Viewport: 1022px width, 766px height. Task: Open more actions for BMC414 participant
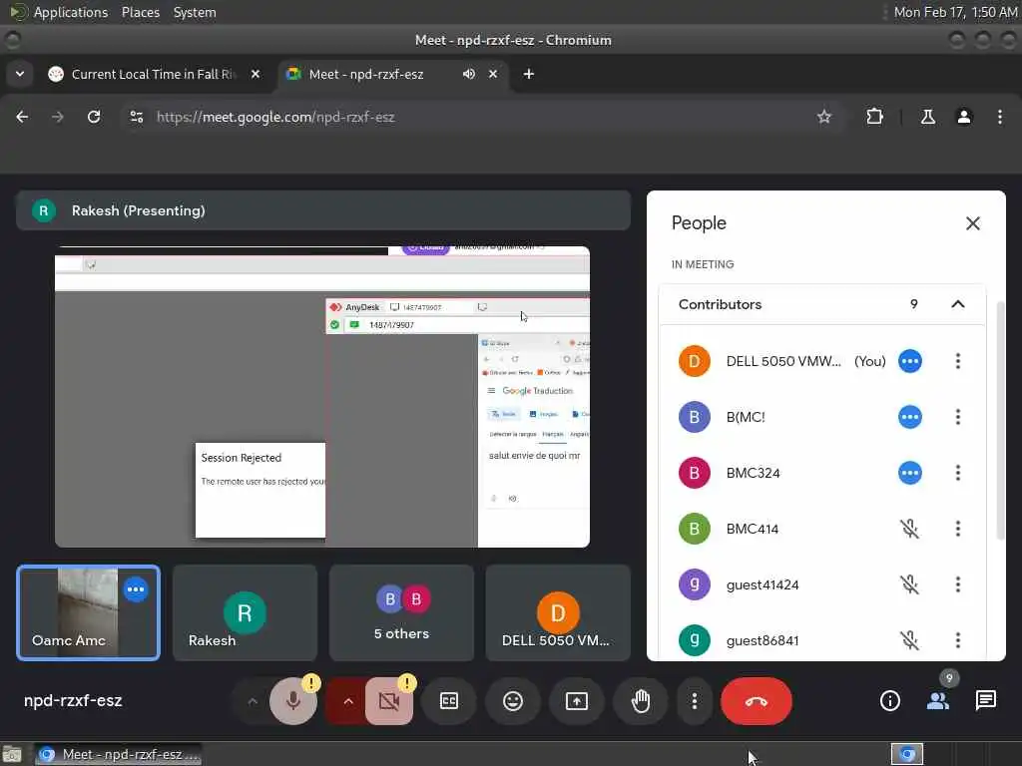pyautogui.click(x=957, y=529)
